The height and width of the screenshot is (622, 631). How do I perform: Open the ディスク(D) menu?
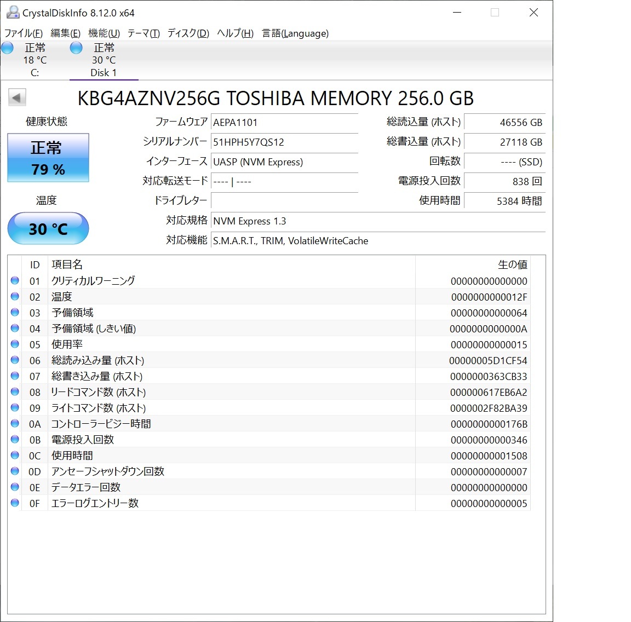tap(188, 33)
